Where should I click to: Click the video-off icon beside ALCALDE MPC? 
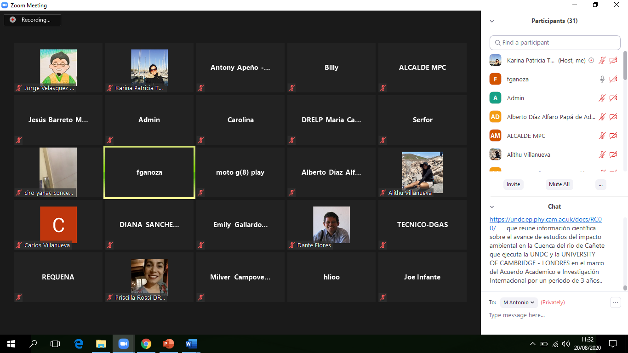click(x=613, y=136)
